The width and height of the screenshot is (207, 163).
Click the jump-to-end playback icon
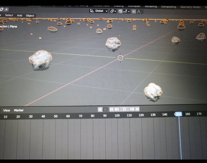pos(137,109)
